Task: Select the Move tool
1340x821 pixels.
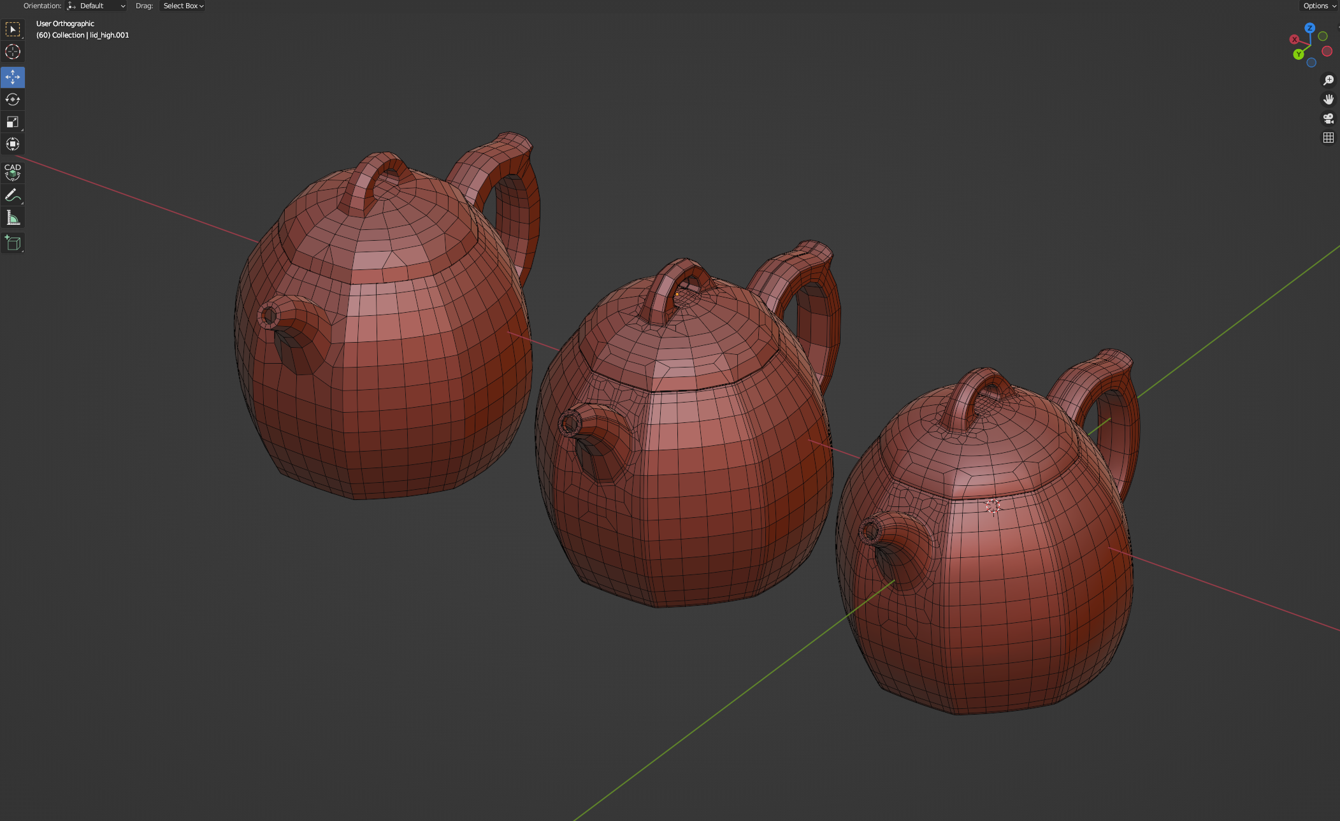Action: click(x=13, y=77)
